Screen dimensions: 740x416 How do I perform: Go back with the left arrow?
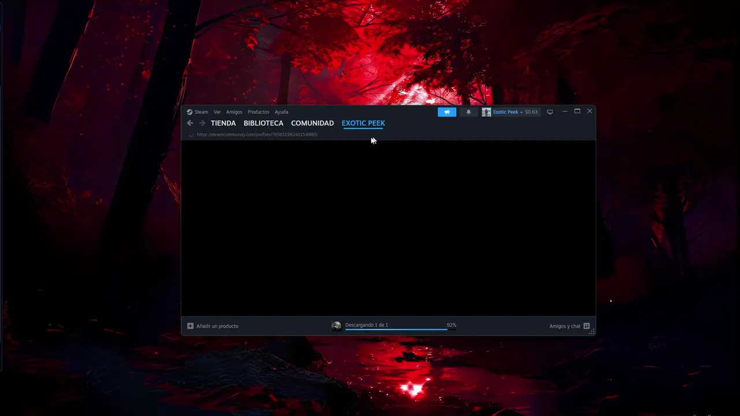click(190, 123)
